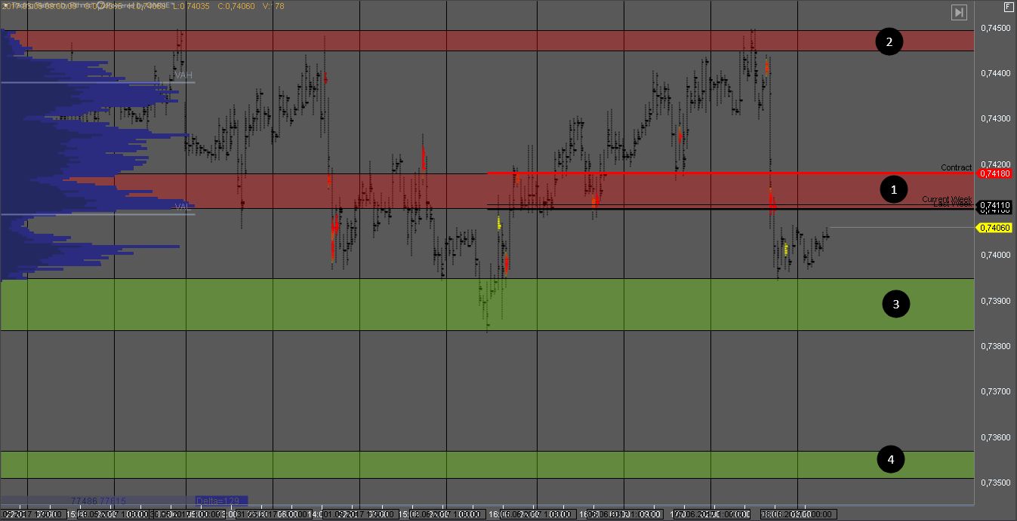
Task: Select the black circle marker numbered 2
Action: (x=889, y=42)
